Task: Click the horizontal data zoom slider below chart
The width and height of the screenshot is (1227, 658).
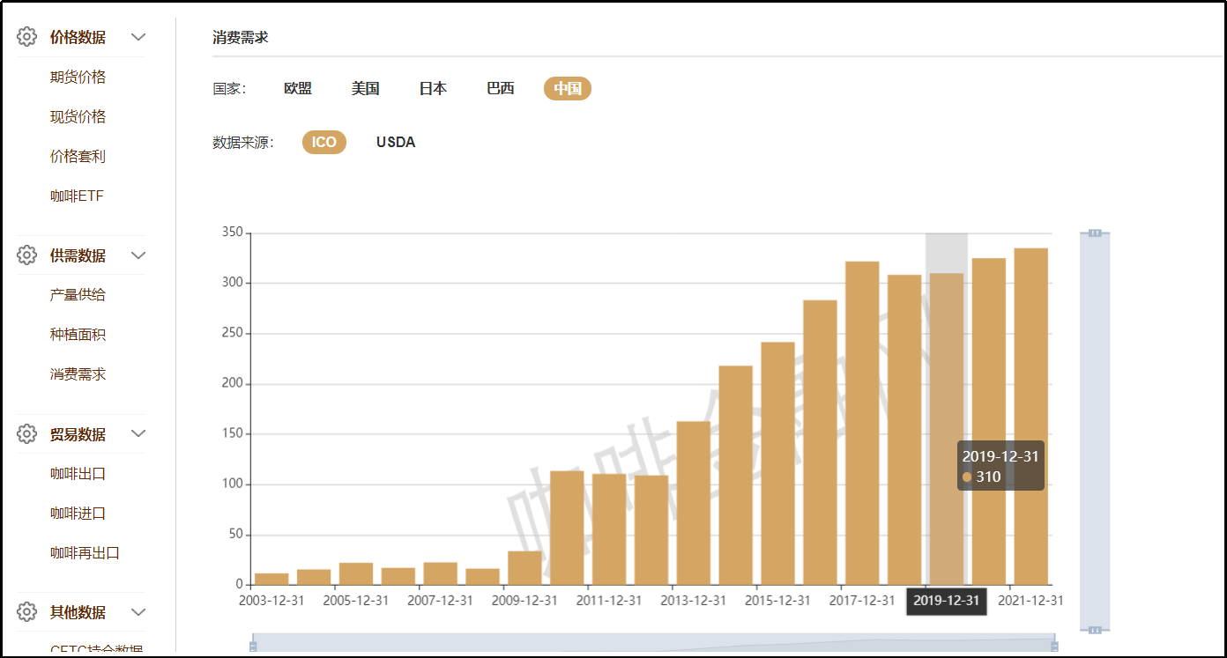Action: [x=653, y=642]
